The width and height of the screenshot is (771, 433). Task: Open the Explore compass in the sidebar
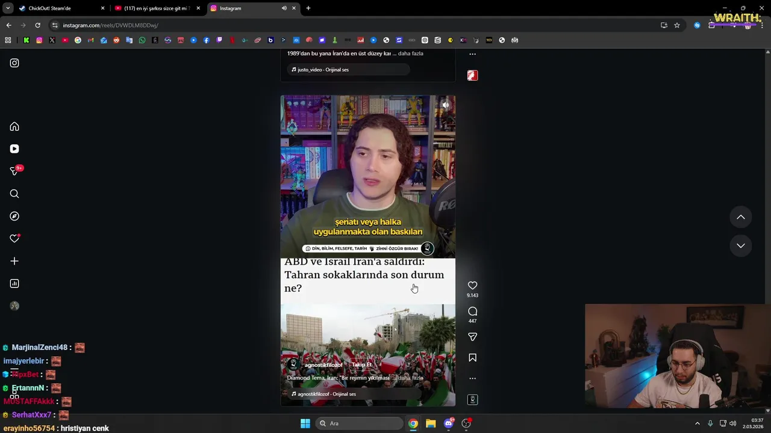pyautogui.click(x=14, y=216)
